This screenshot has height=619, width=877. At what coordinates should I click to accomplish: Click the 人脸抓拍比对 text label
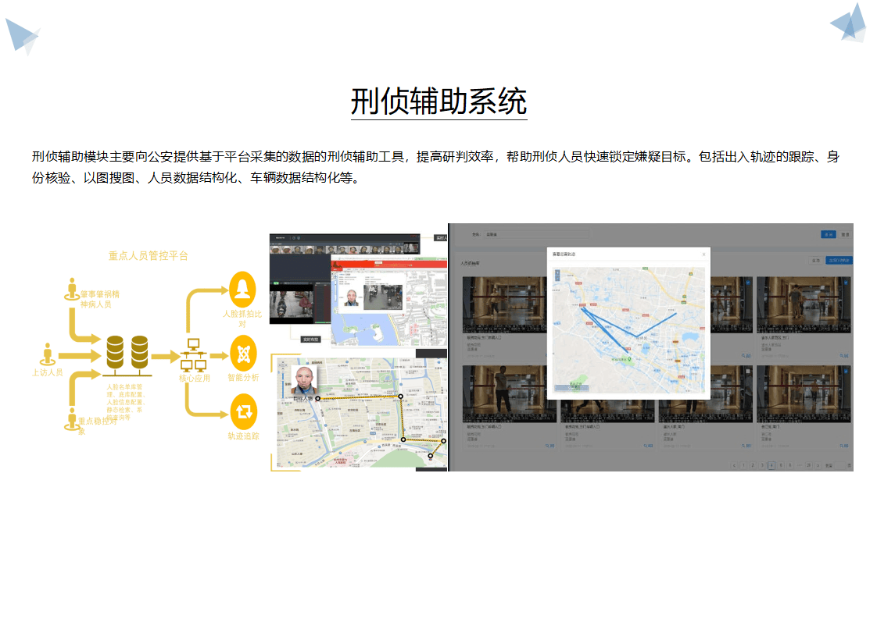(x=242, y=318)
